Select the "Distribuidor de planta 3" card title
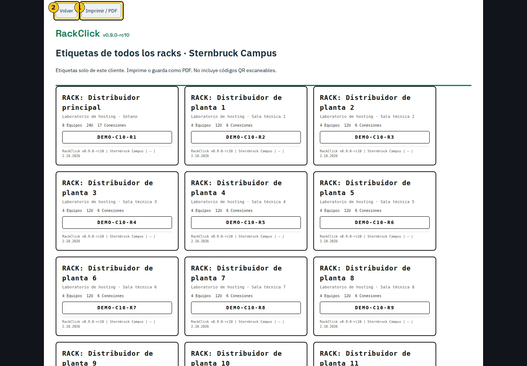 [108, 188]
